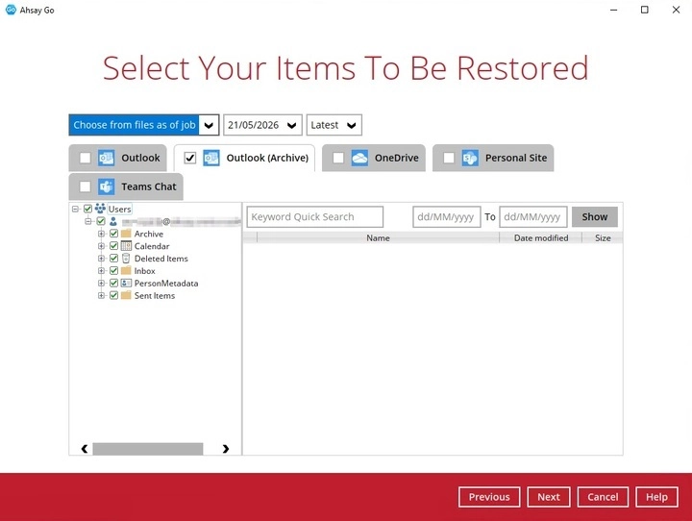This screenshot has width=692, height=521.
Task: Sort by the Size column header
Action: 603,238
